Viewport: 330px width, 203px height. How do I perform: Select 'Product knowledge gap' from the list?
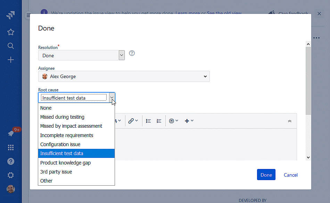pos(65,162)
